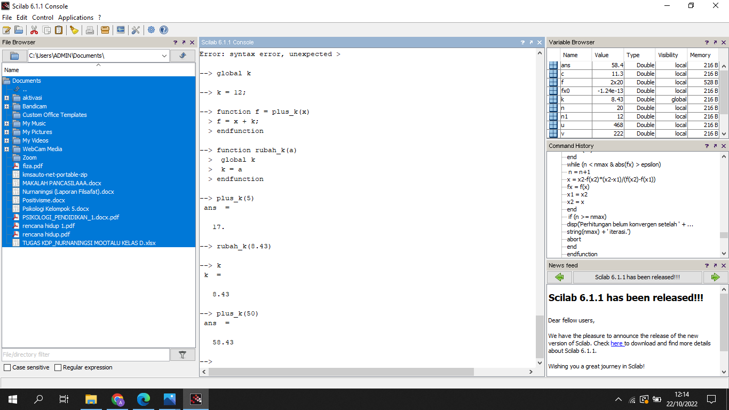
Task: Undock the News feed panel
Action: click(x=715, y=265)
